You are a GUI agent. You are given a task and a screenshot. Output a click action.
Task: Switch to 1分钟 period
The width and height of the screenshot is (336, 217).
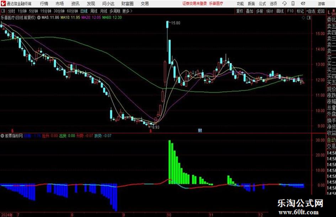(22, 11)
